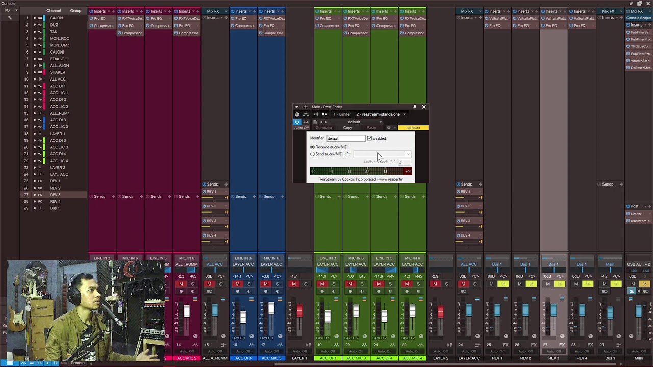Click the samson yellow label button
The width and height of the screenshot is (653, 367).
coord(413,128)
